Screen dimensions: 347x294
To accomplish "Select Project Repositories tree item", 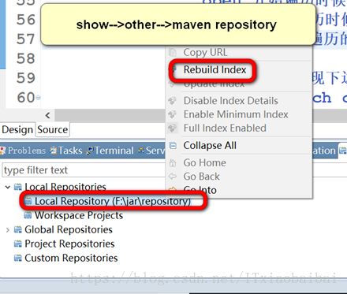I will tap(69, 244).
